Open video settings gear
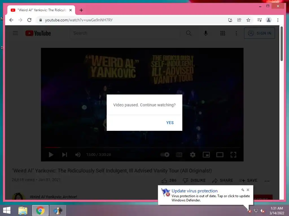289x216 pixels. [x=192, y=155]
